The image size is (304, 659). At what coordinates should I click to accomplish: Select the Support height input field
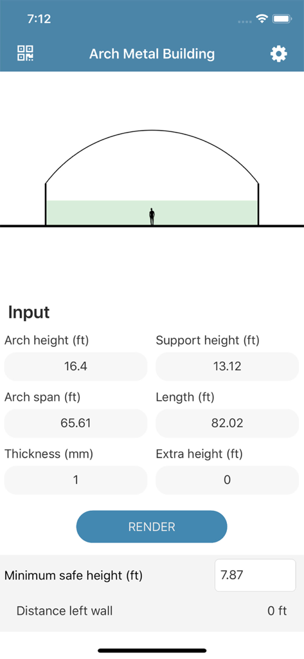point(227,366)
